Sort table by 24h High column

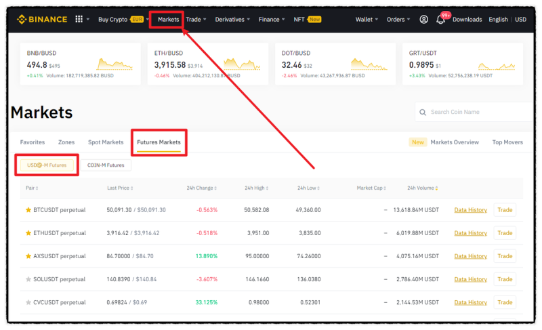point(257,188)
